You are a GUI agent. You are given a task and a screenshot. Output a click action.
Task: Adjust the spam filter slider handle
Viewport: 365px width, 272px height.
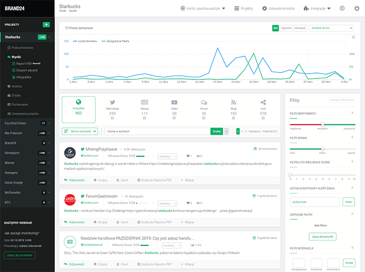[x=323, y=149]
